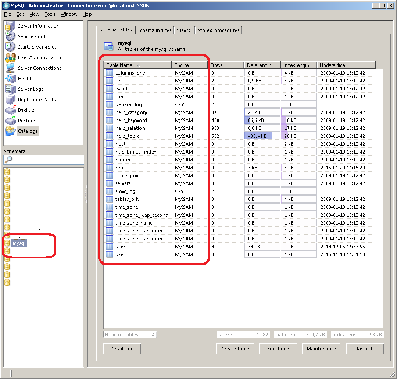Select the mysql schema in the list
Viewport: 397px width, 379px height.
tap(19, 243)
